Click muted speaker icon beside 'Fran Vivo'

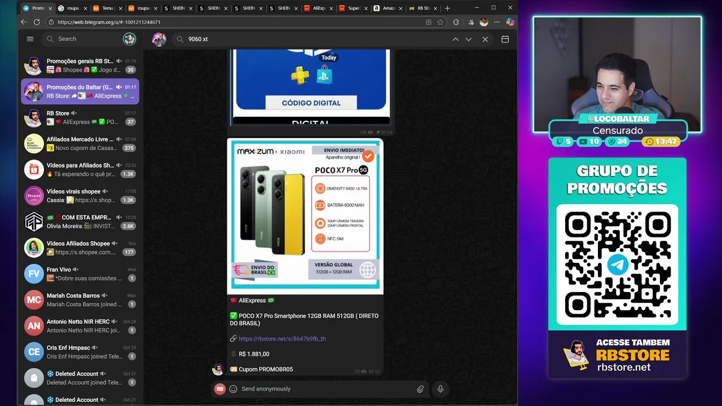(75, 270)
